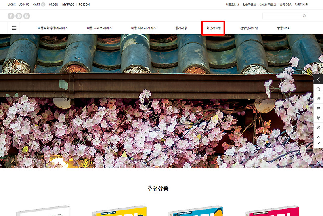
Task: Open 자유게시판 in the top-right links
Action: point(301,4)
